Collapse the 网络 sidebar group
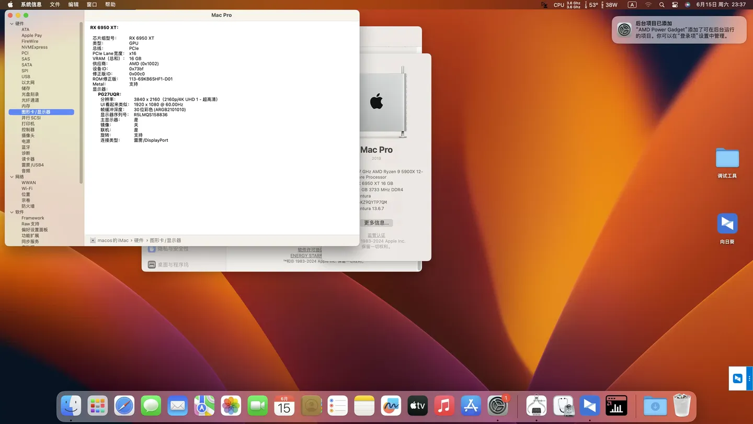The width and height of the screenshot is (753, 424). click(12, 177)
